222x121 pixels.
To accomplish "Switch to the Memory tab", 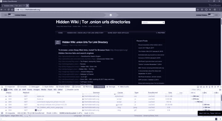I will (x=88, y=87).
